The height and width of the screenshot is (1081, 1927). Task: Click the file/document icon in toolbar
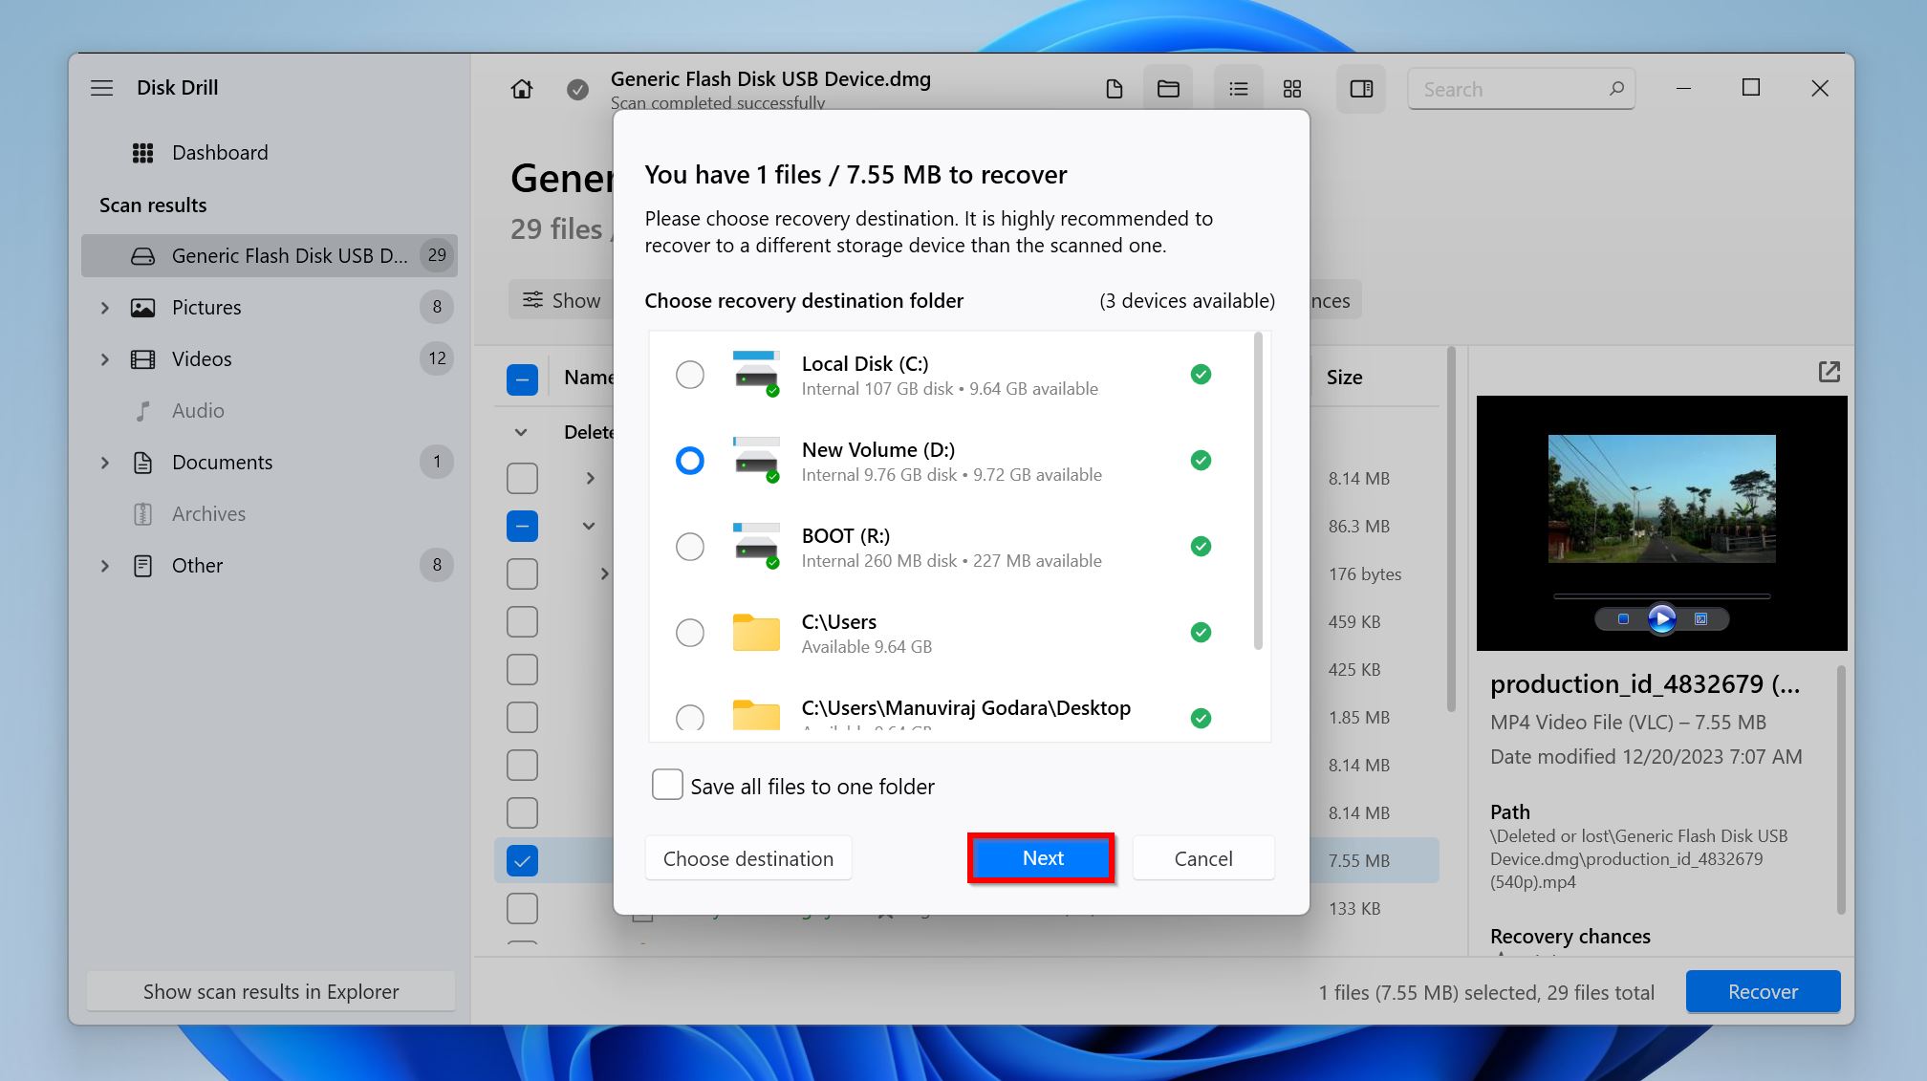(1115, 87)
